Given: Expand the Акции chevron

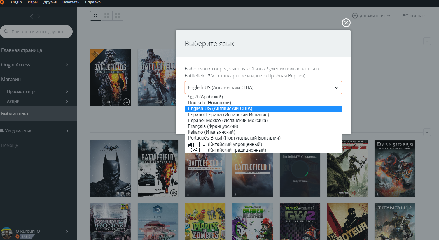Looking at the screenshot, I should 67,101.
